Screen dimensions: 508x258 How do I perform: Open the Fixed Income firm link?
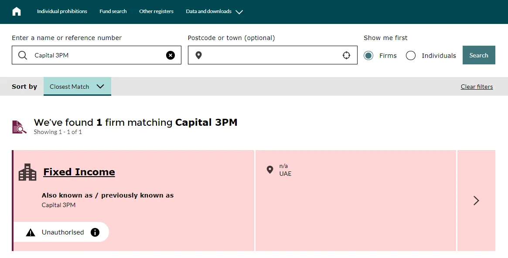coord(79,172)
